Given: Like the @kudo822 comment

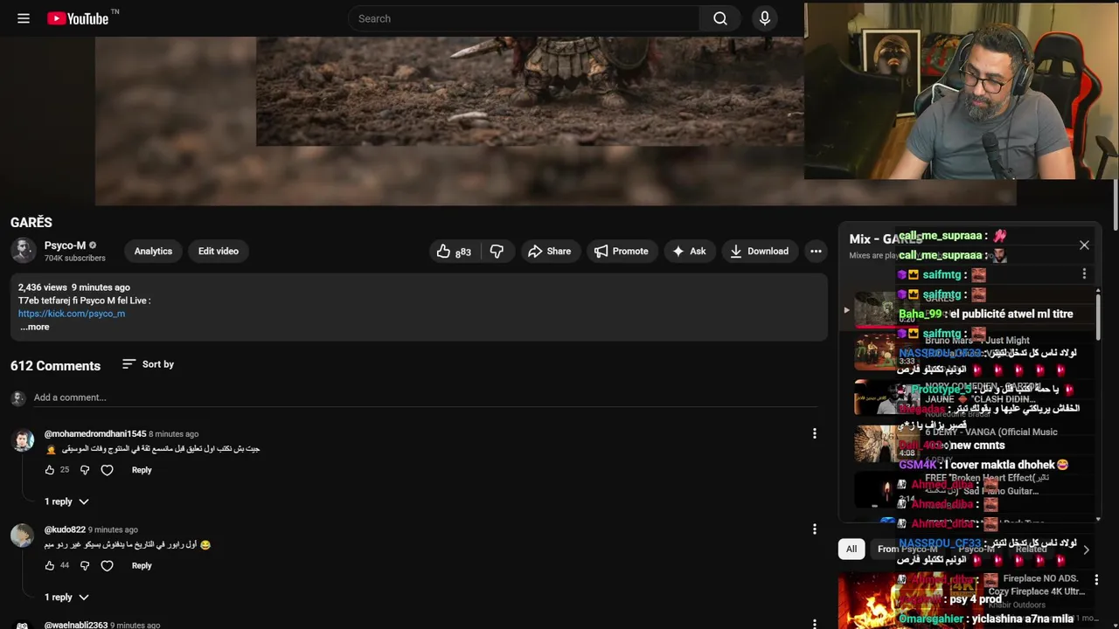Looking at the screenshot, I should point(50,565).
